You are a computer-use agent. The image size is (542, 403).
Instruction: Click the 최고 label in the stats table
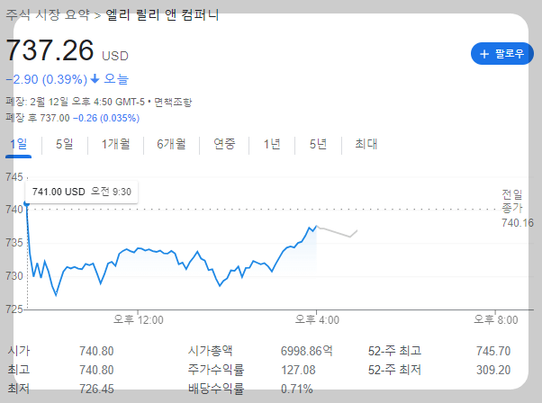tap(19, 370)
